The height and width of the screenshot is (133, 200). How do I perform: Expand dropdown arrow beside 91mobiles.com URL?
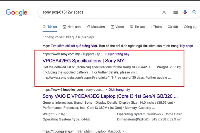106,90
